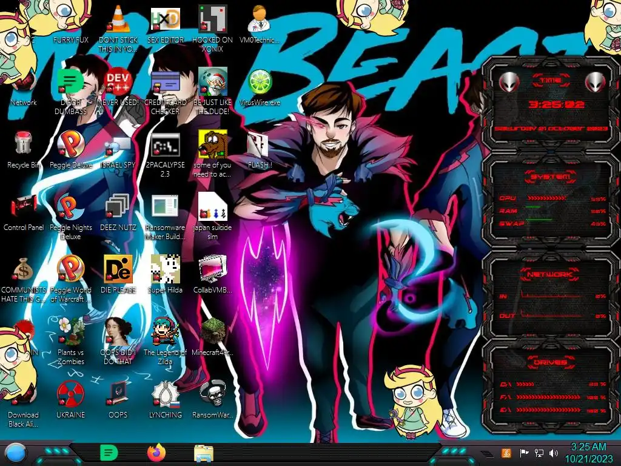This screenshot has width=621, height=466.
Task: Open the OOPS DID I DO THAT portrait icon
Action: point(118,331)
